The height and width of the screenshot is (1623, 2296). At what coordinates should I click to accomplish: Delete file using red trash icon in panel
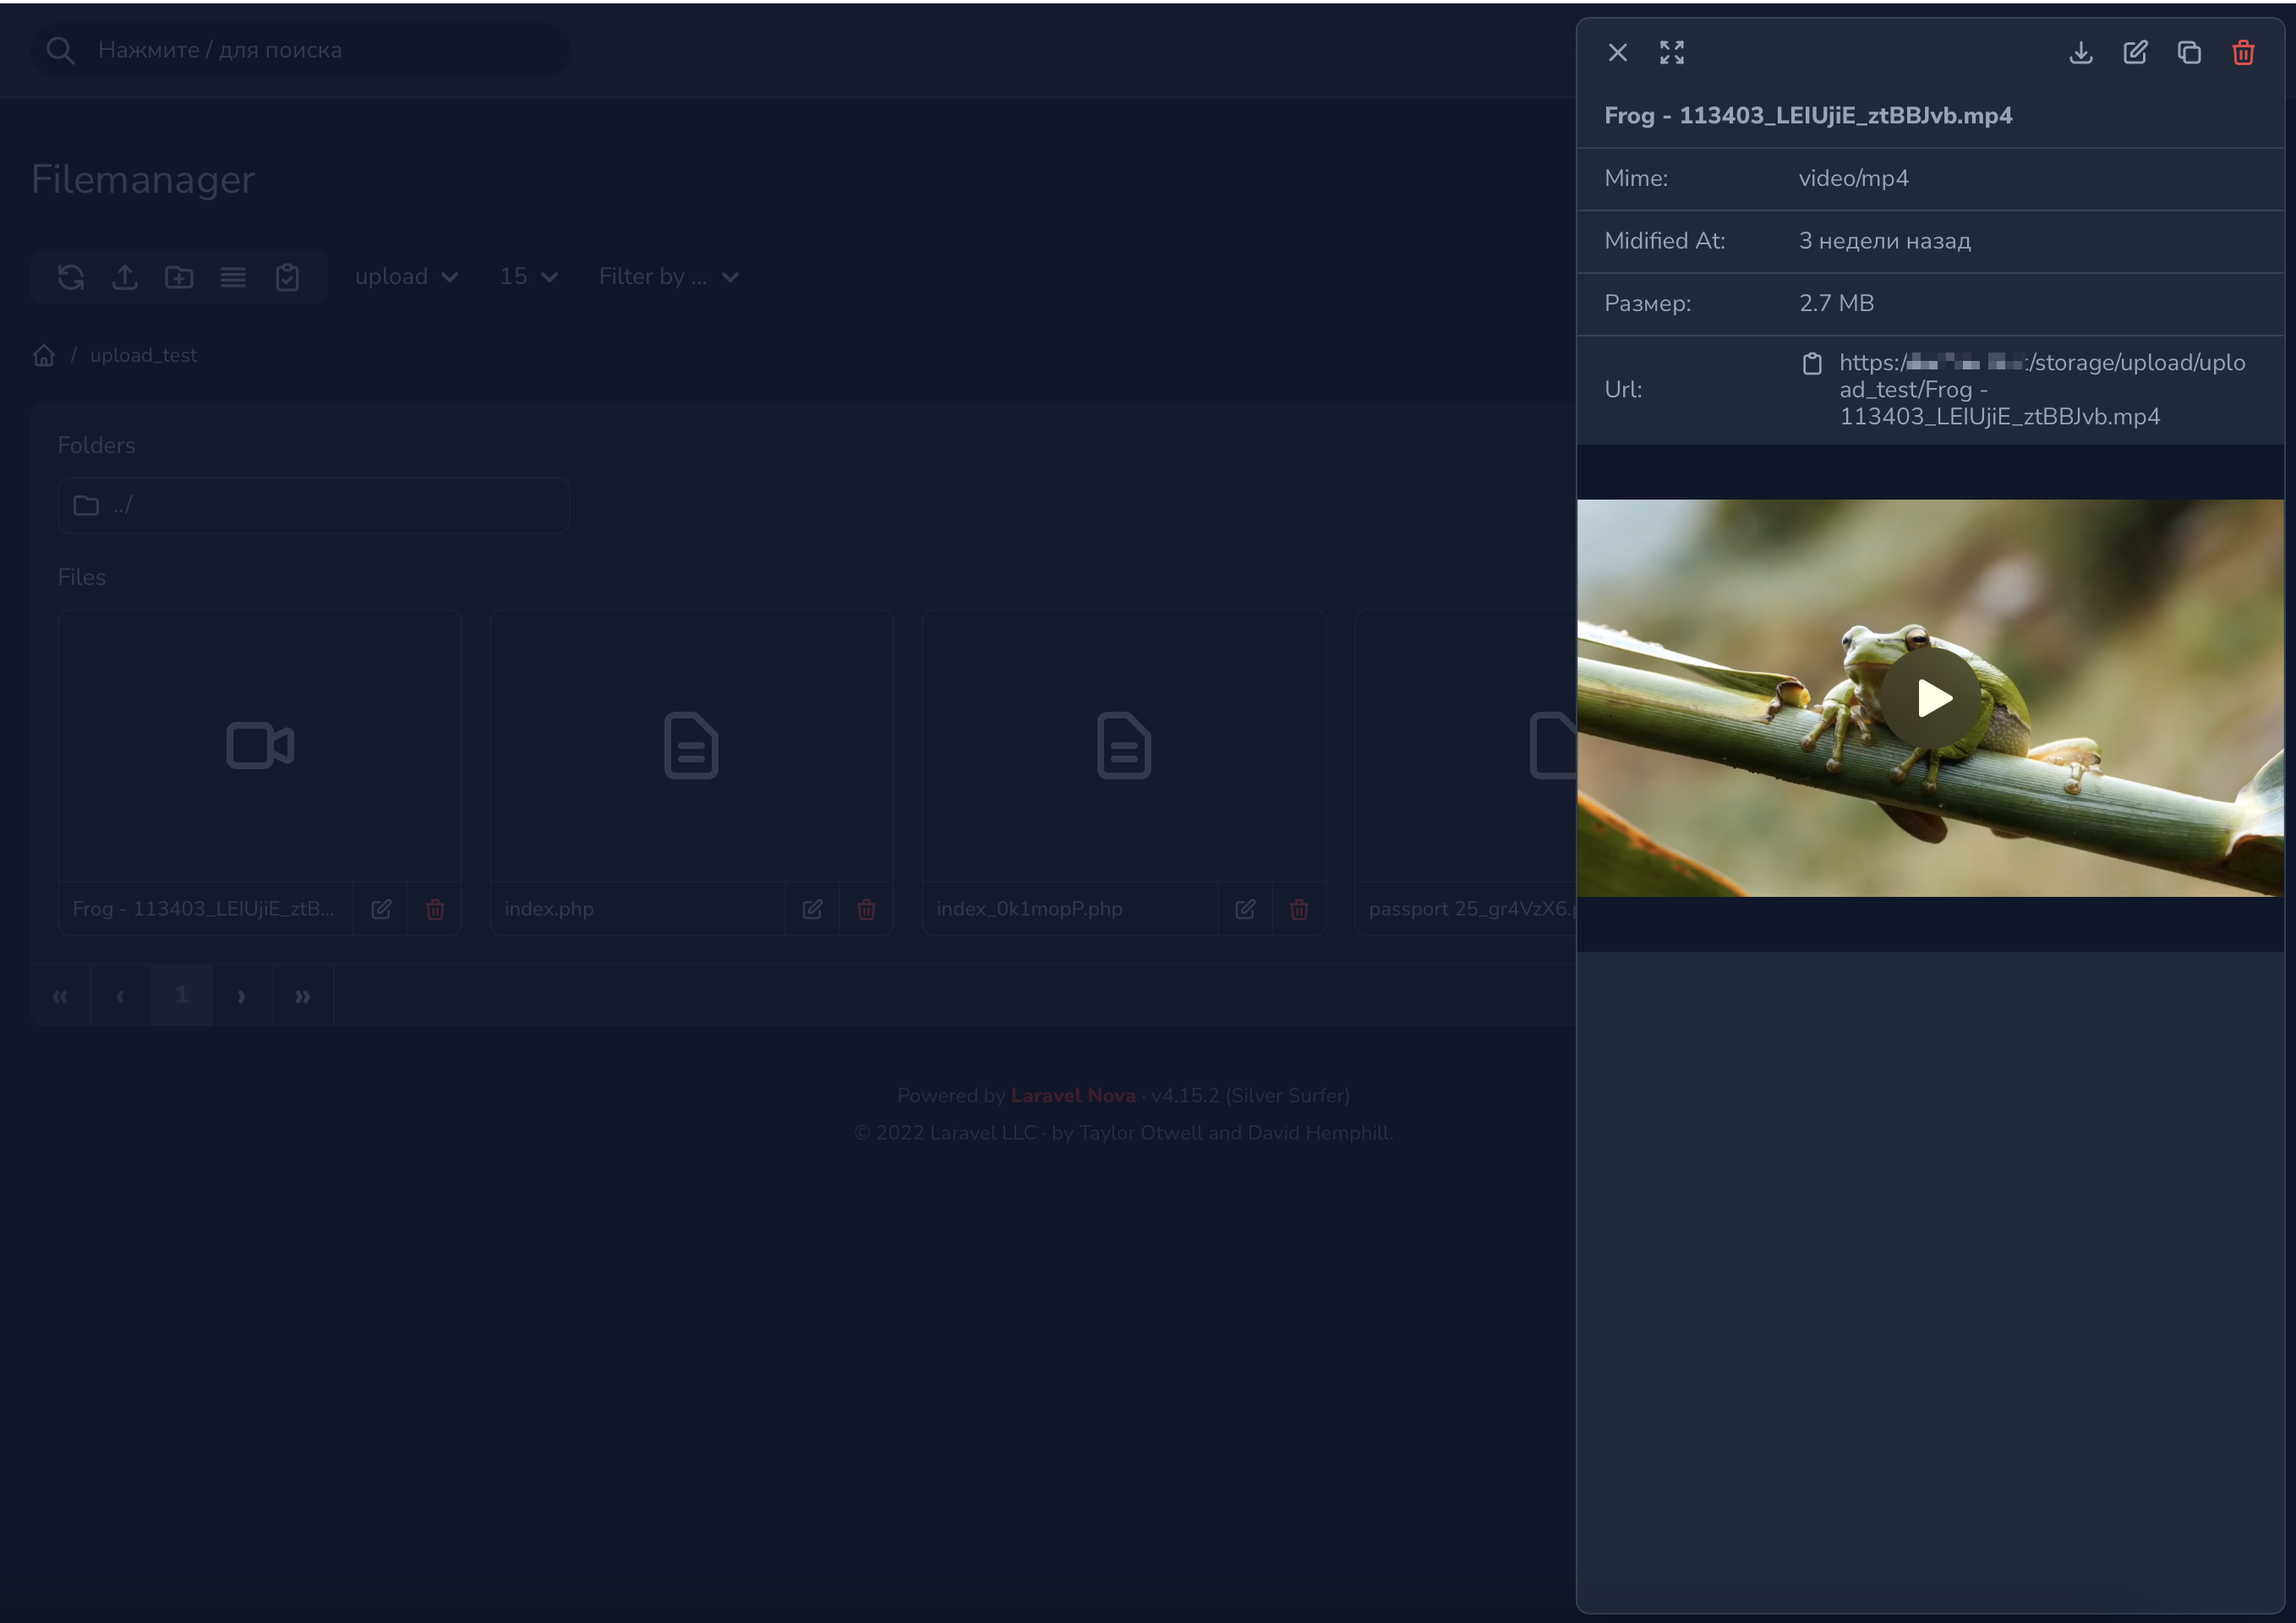(x=2242, y=53)
